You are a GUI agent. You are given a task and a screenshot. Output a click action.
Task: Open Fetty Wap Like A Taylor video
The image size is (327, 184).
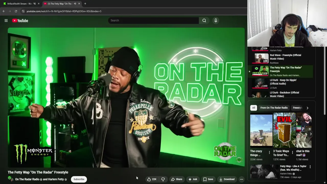pyautogui.click(x=264, y=171)
